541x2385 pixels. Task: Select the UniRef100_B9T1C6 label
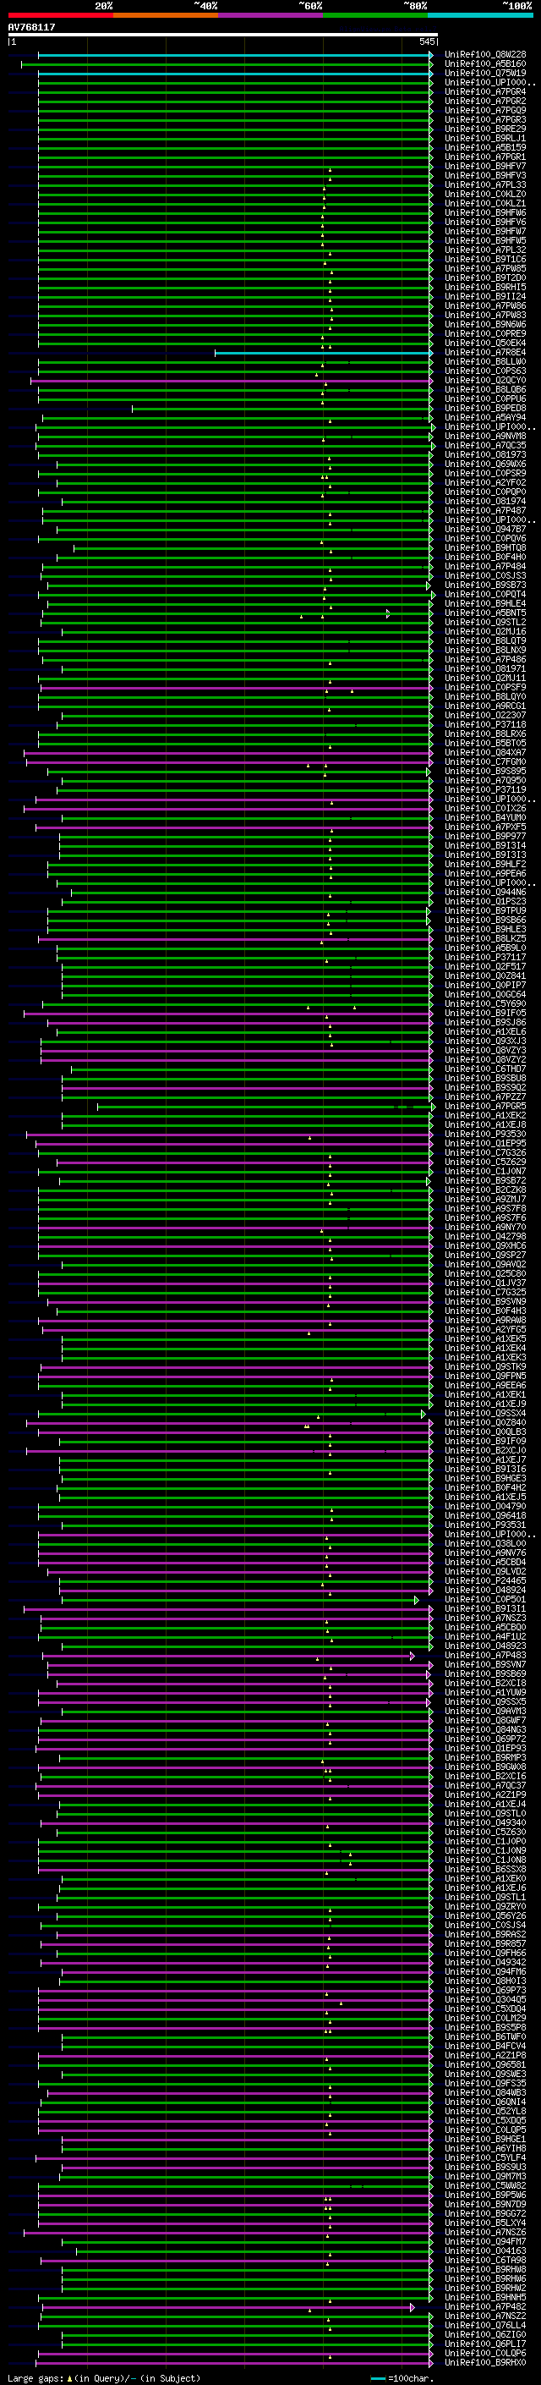485,259
